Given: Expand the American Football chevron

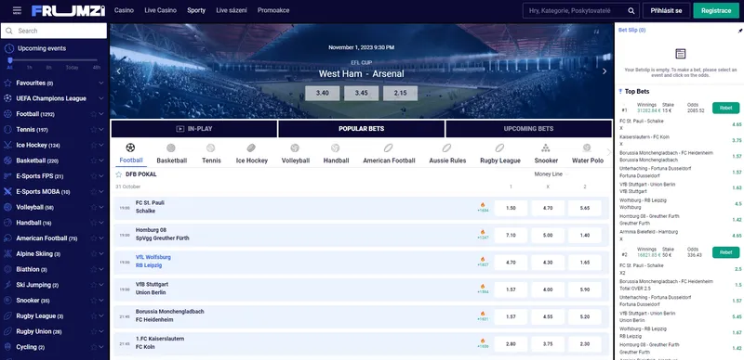Looking at the screenshot, I should (101, 238).
